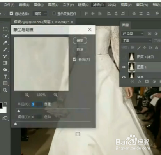Toggle the 预览(P) checkbox
This screenshot has width=161, height=155.
[x=74, y=60]
